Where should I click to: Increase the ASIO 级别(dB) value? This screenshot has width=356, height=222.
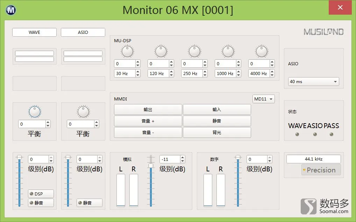pyautogui.click(x=100, y=157)
